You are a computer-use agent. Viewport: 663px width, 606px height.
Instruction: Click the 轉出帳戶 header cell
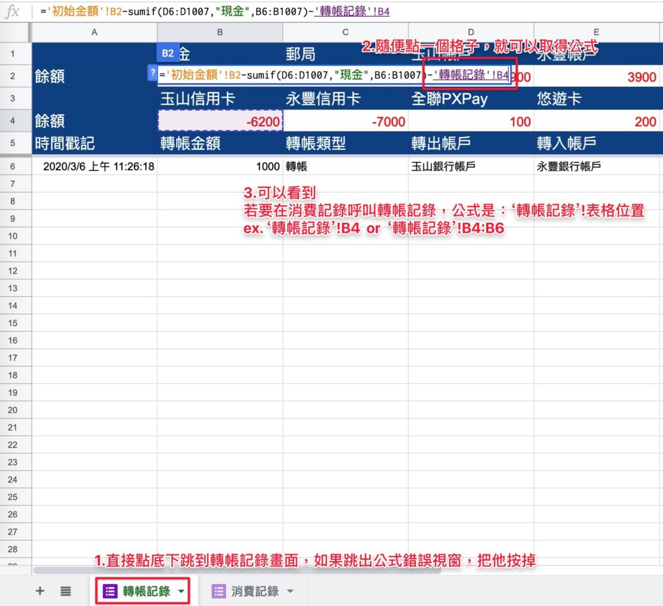point(471,143)
